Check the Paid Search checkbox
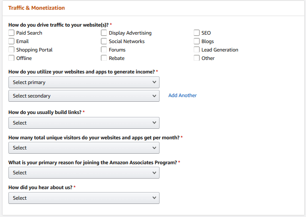 click(11, 33)
